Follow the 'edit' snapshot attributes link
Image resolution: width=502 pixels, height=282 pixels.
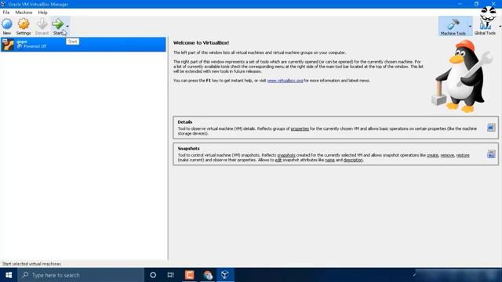(x=278, y=160)
